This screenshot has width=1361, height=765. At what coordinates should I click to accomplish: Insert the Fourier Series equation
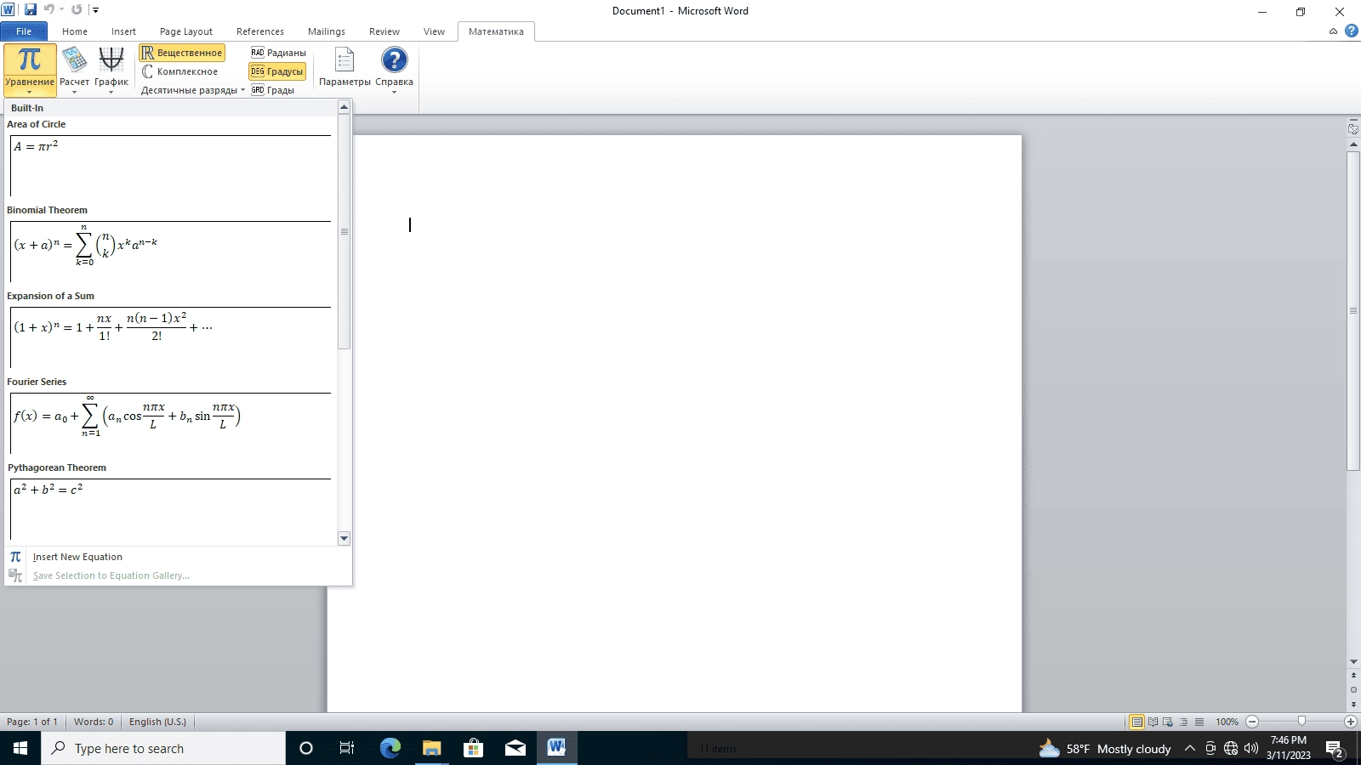pos(170,423)
